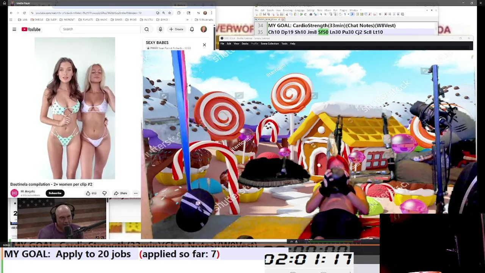
Task: Open the PIANO bookmark folder
Action: 131,20
